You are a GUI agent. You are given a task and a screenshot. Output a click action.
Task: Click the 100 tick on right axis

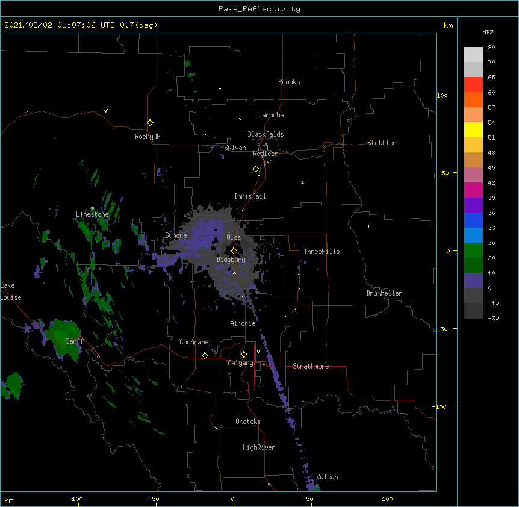[x=442, y=95]
